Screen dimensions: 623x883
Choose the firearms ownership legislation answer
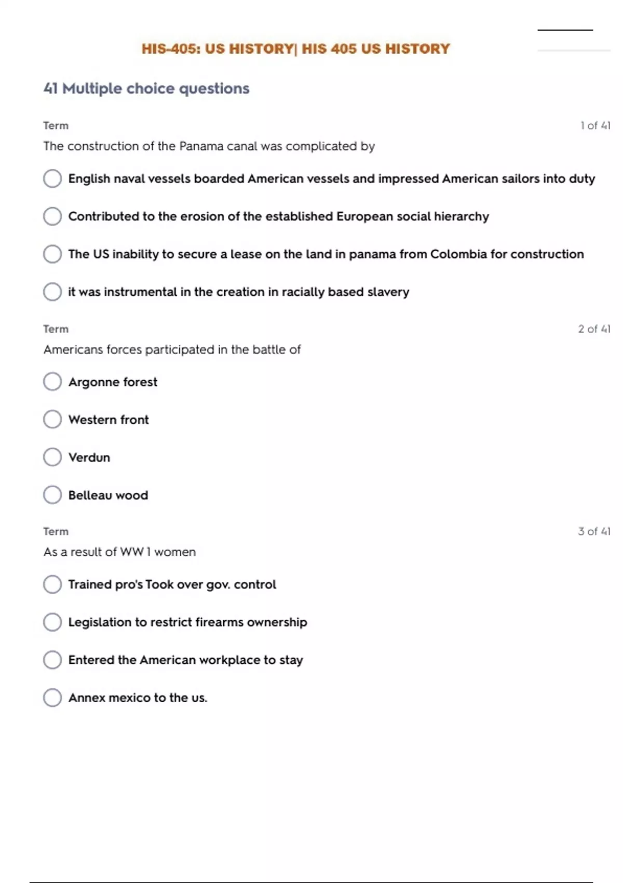(52, 622)
